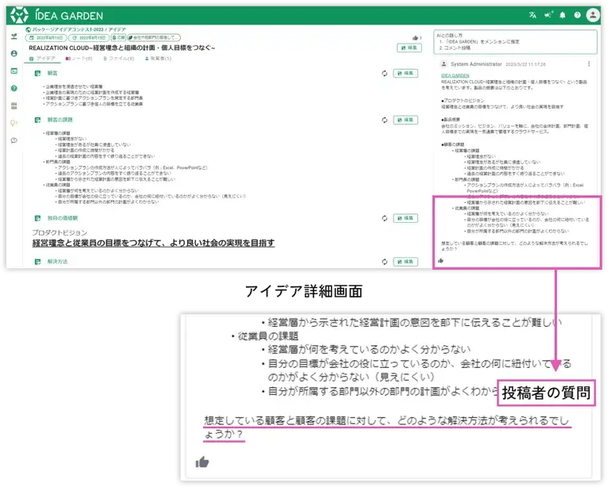Screen dimensions: 607x487
Task: Open the アイデア breadcrumb link
Action: pyautogui.click(x=117, y=29)
